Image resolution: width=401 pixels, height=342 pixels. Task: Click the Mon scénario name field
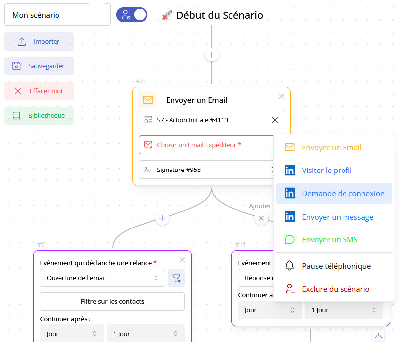(x=57, y=15)
